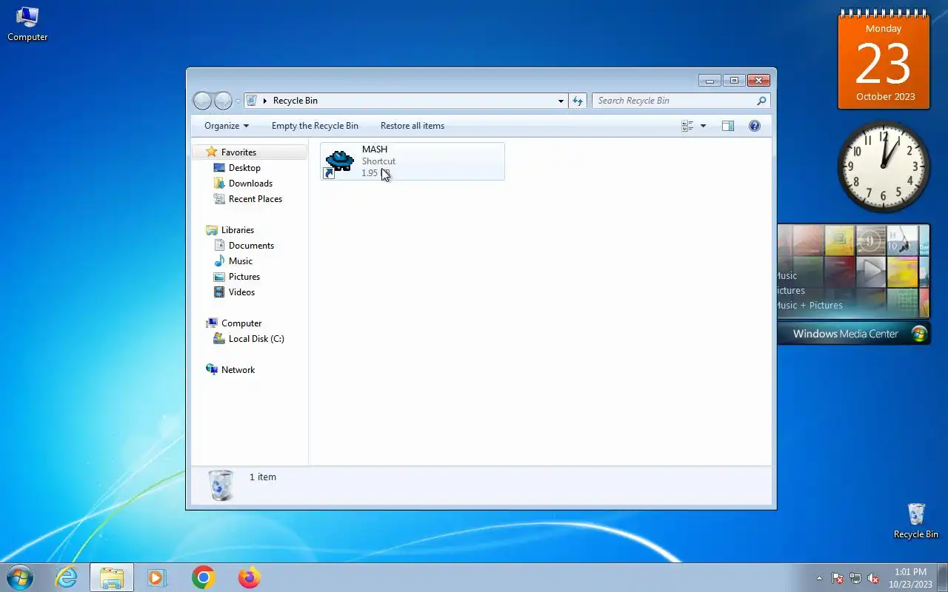Open Google Chrome from taskbar
Viewport: 948px width, 592px height.
tap(203, 577)
